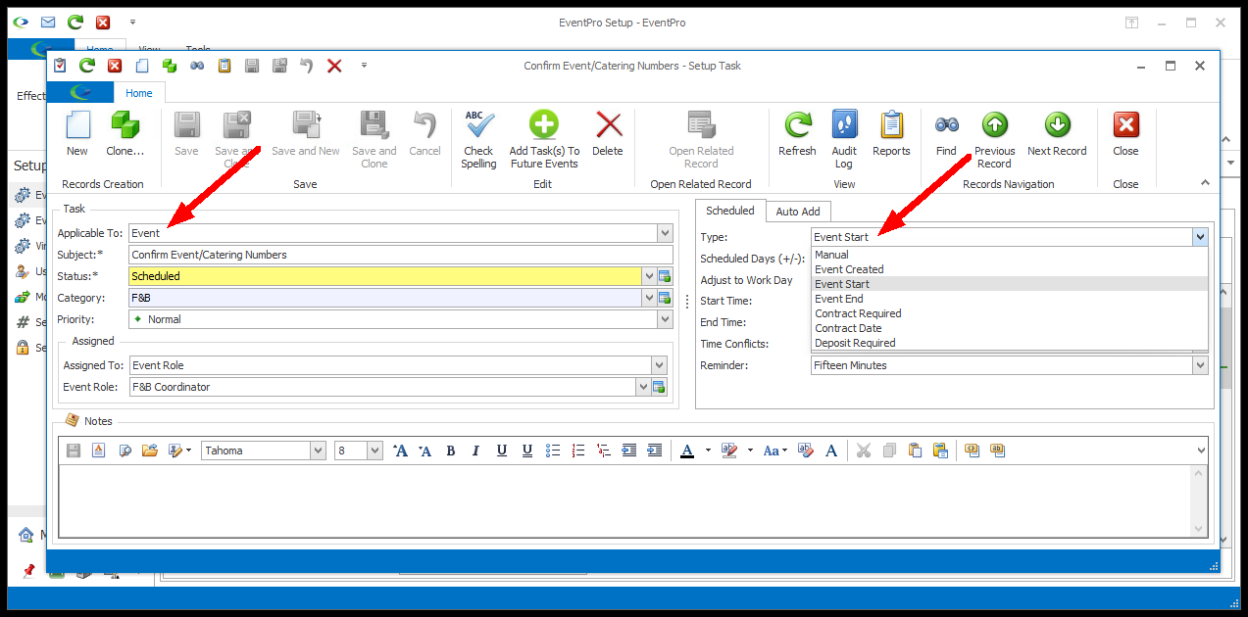Click quick access undo arrow icon
Image resolution: width=1248 pixels, height=617 pixels.
pos(307,66)
